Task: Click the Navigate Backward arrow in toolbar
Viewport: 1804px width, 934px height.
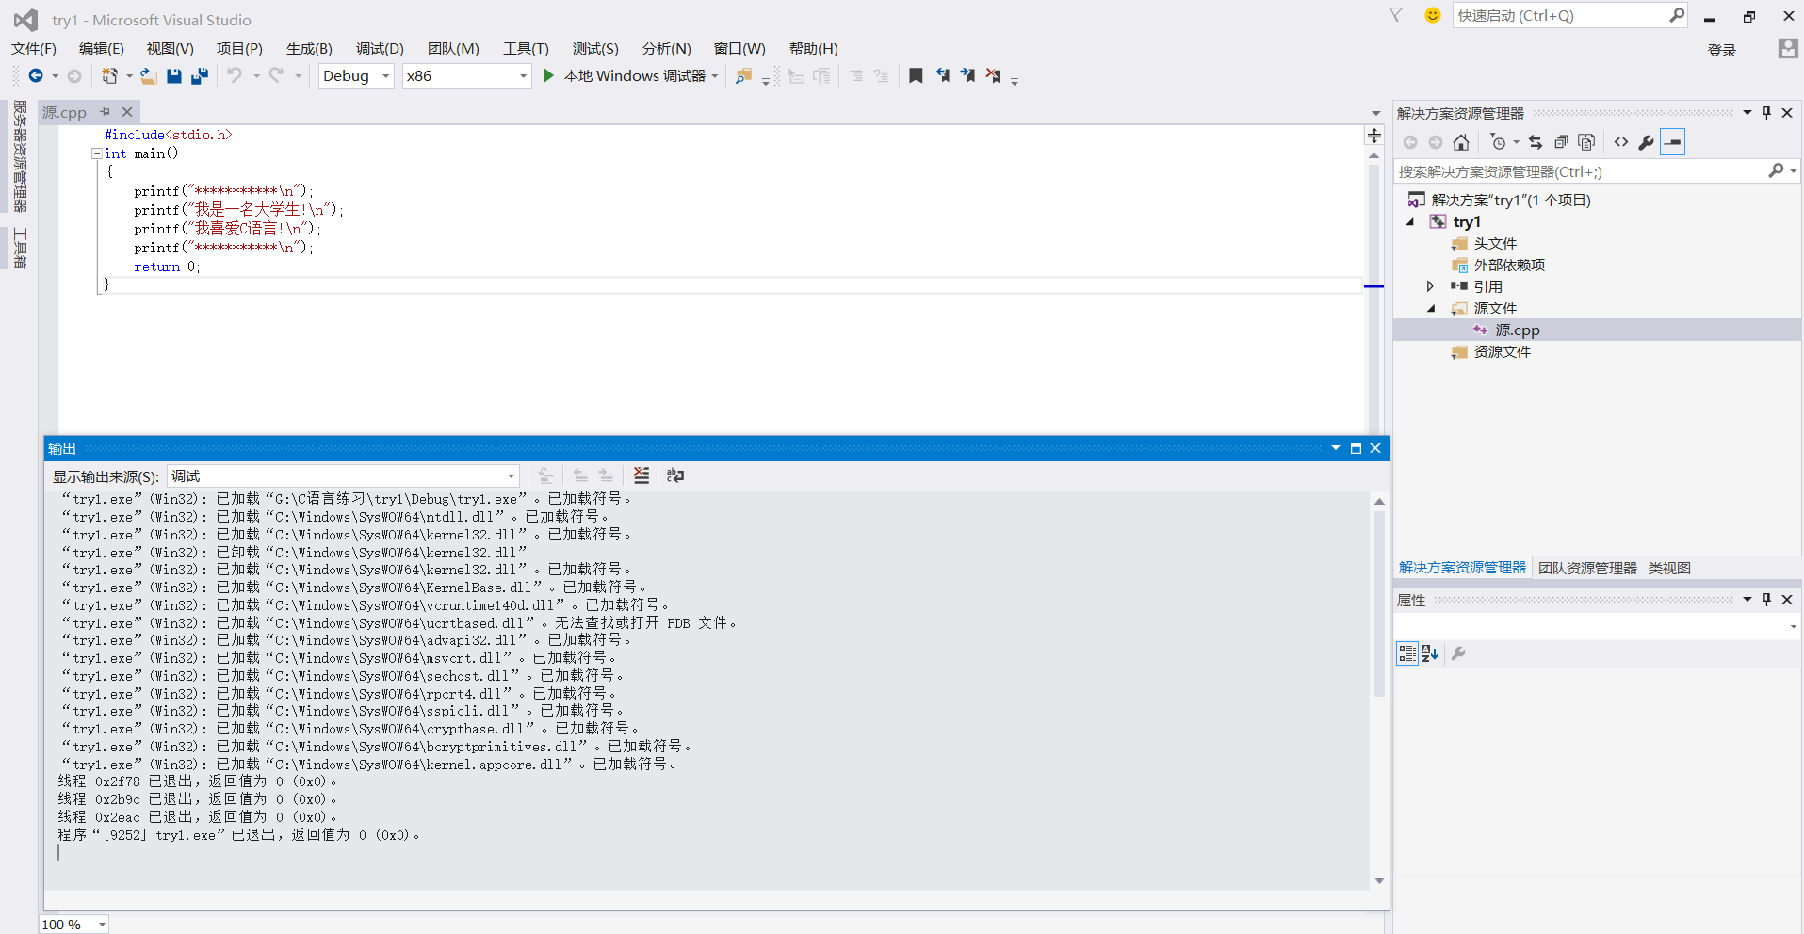Action: pos(36,76)
